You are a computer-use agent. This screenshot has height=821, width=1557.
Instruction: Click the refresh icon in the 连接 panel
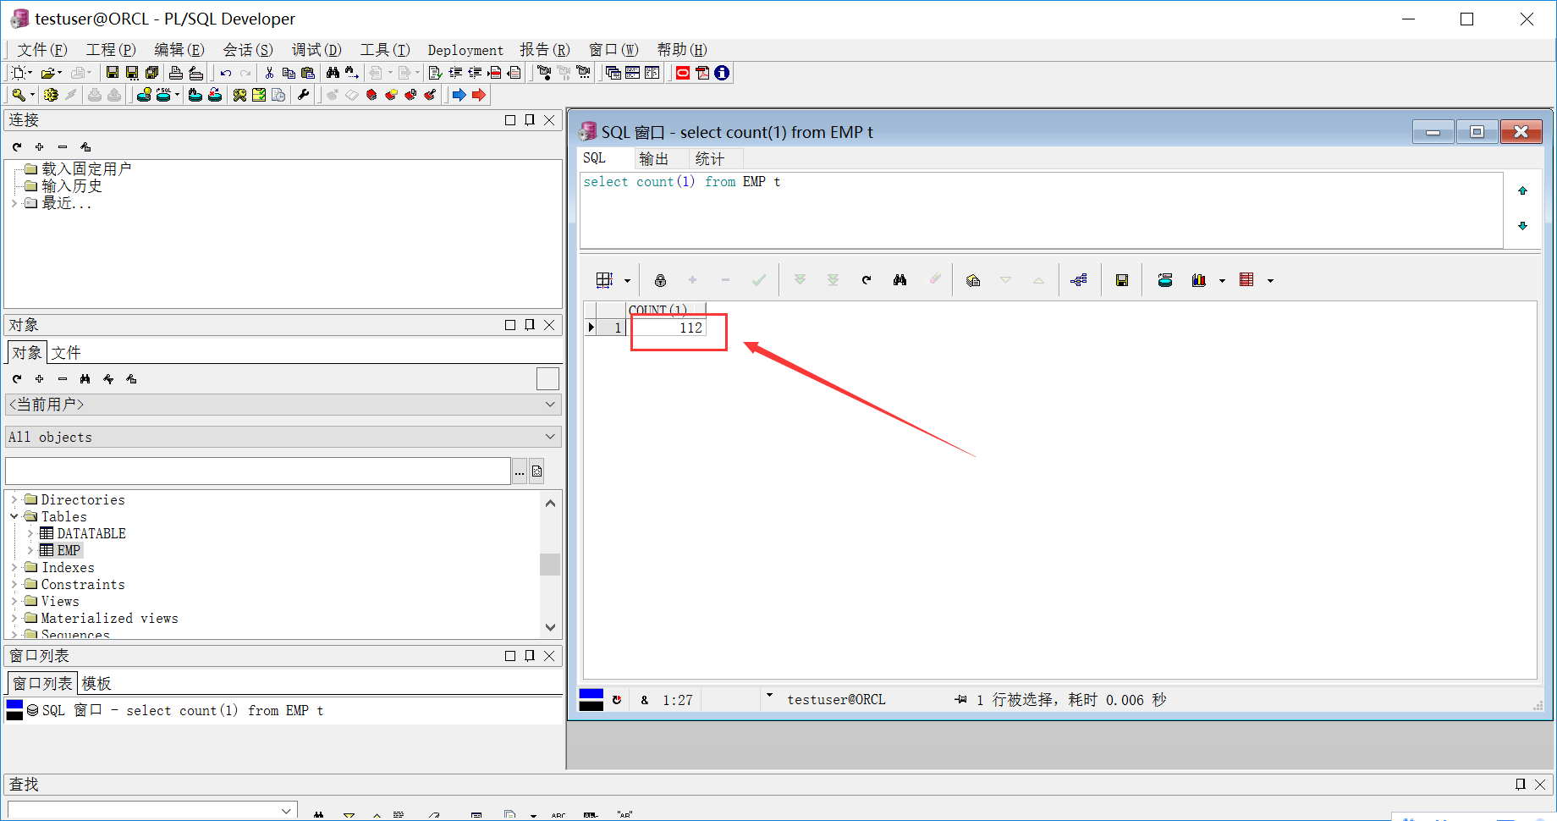click(17, 146)
